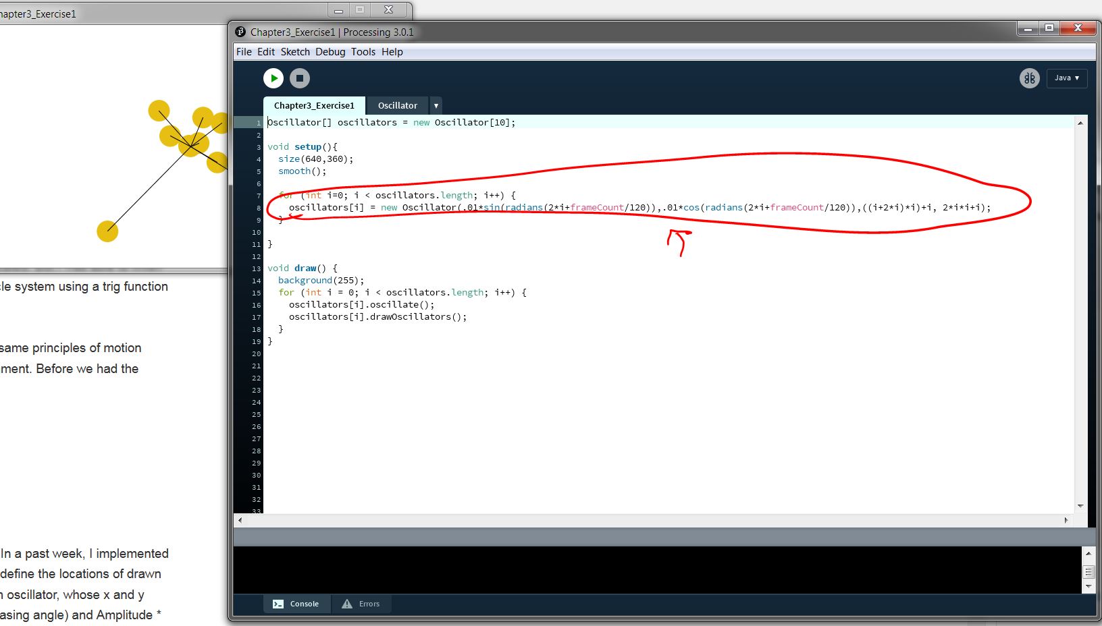The height and width of the screenshot is (626, 1102).
Task: Select the Chapter3_Exercise1 tab
Action: pyautogui.click(x=314, y=106)
